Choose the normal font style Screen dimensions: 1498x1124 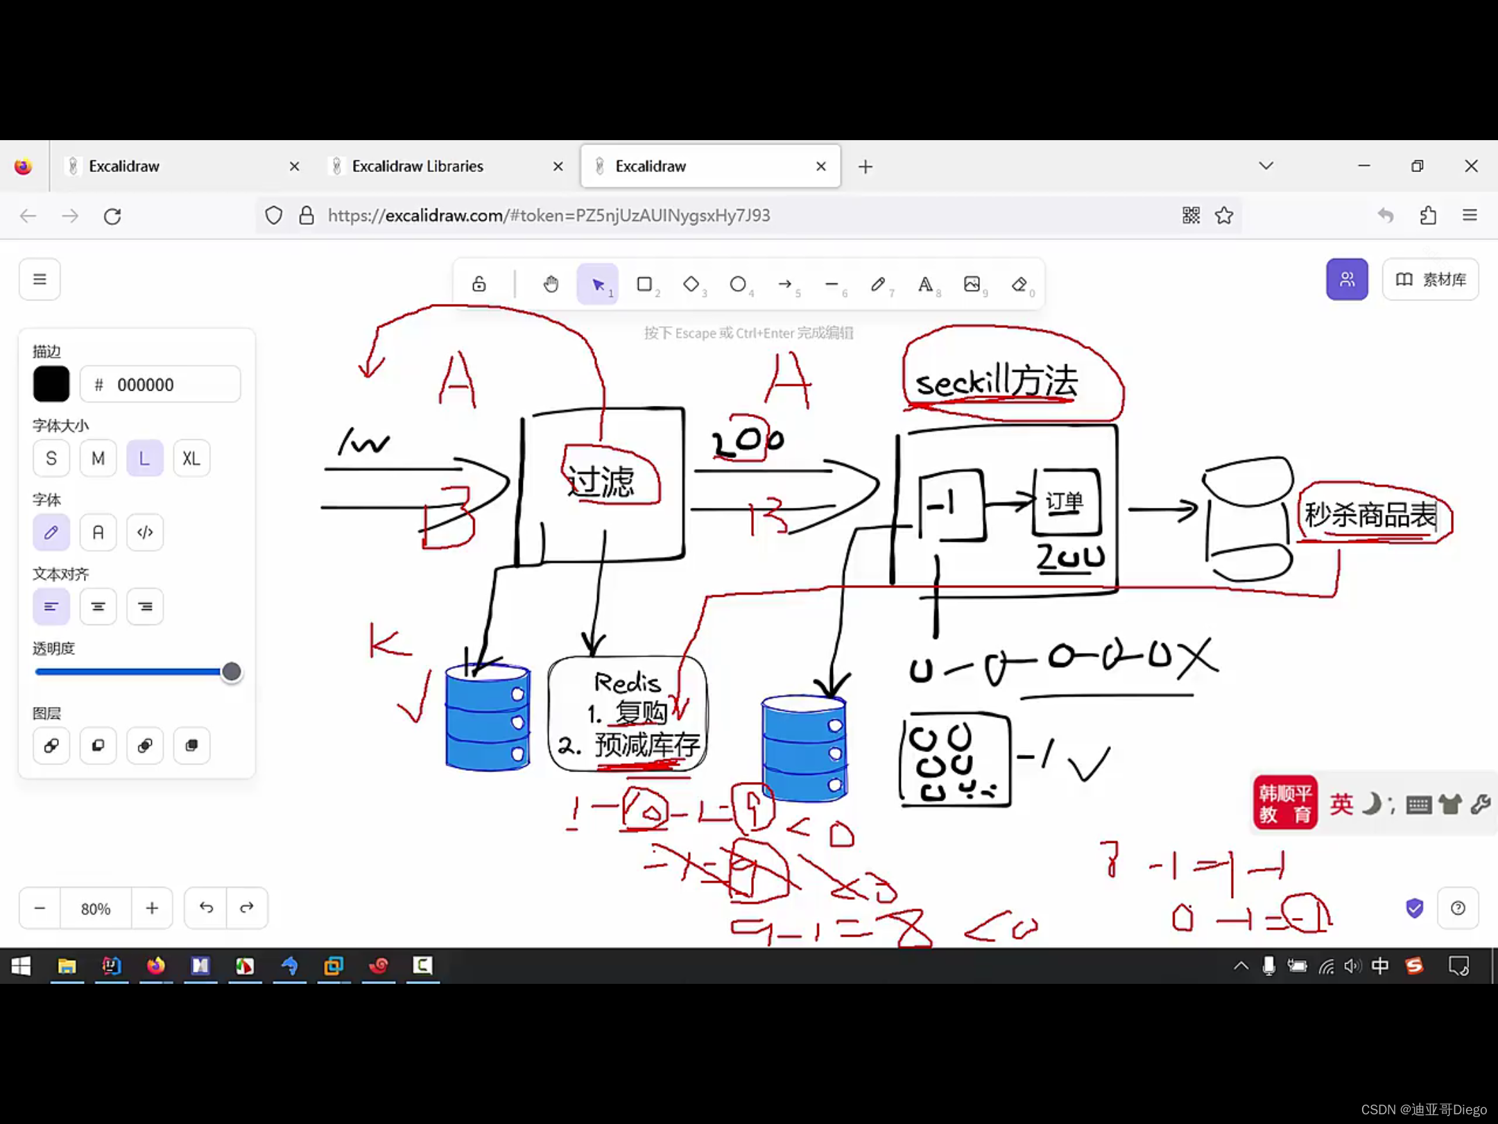coord(98,532)
